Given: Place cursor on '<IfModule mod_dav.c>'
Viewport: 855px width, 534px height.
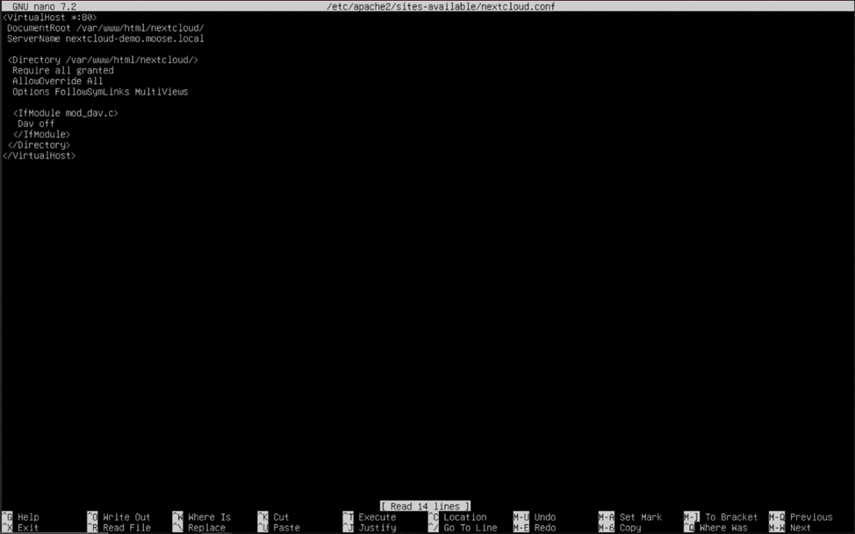Looking at the screenshot, I should (66, 113).
